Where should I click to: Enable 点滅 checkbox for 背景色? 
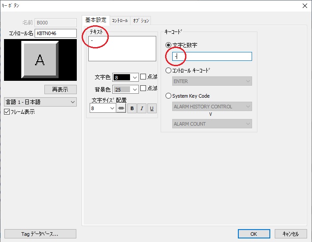click(x=143, y=88)
